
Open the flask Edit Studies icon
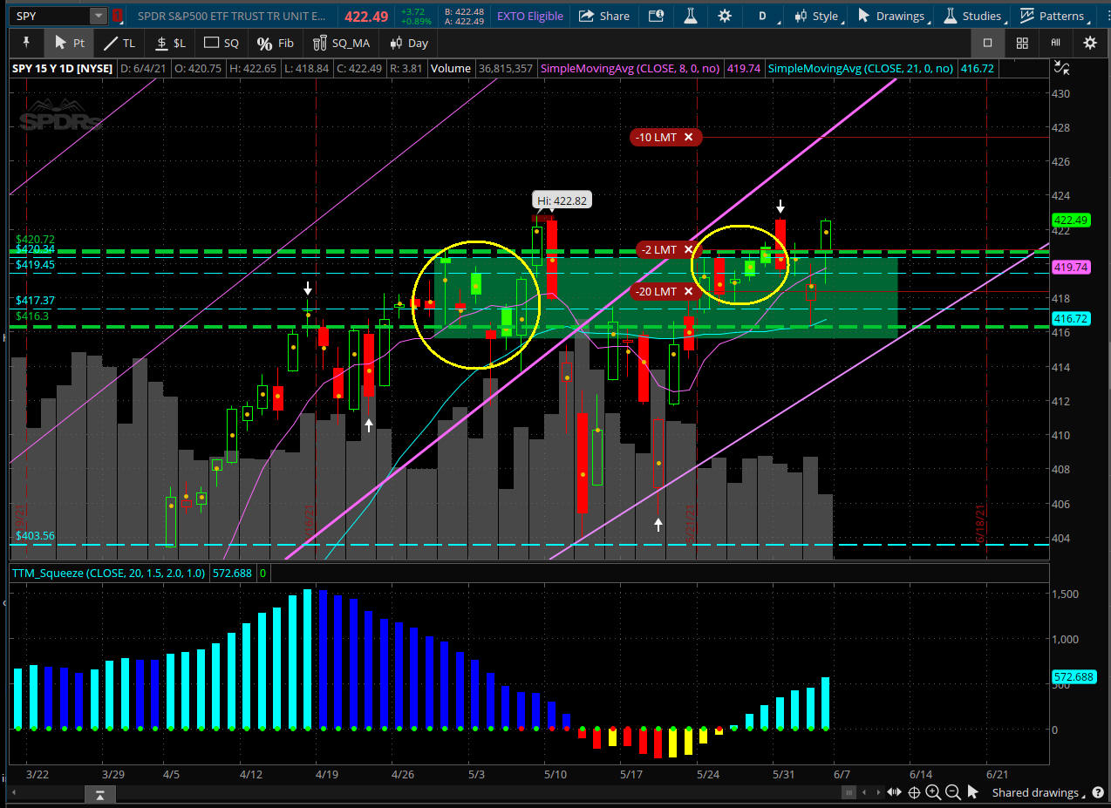click(690, 16)
